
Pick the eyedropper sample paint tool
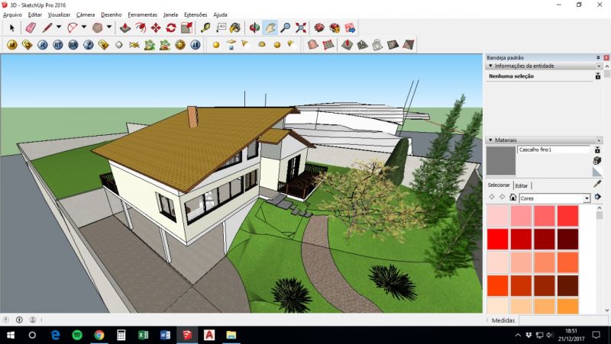tap(597, 184)
